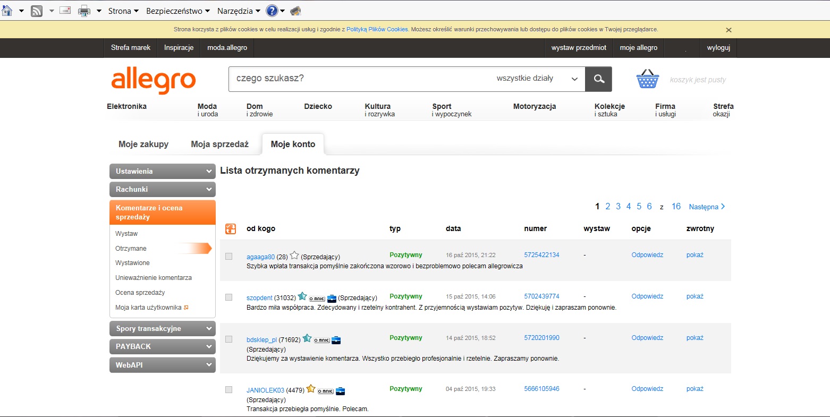This screenshot has width=830, height=417.
Task: Open the Help dropdown arrow
Action: pyautogui.click(x=283, y=11)
